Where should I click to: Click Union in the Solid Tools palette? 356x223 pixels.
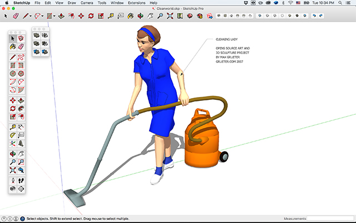(x=36, y=43)
